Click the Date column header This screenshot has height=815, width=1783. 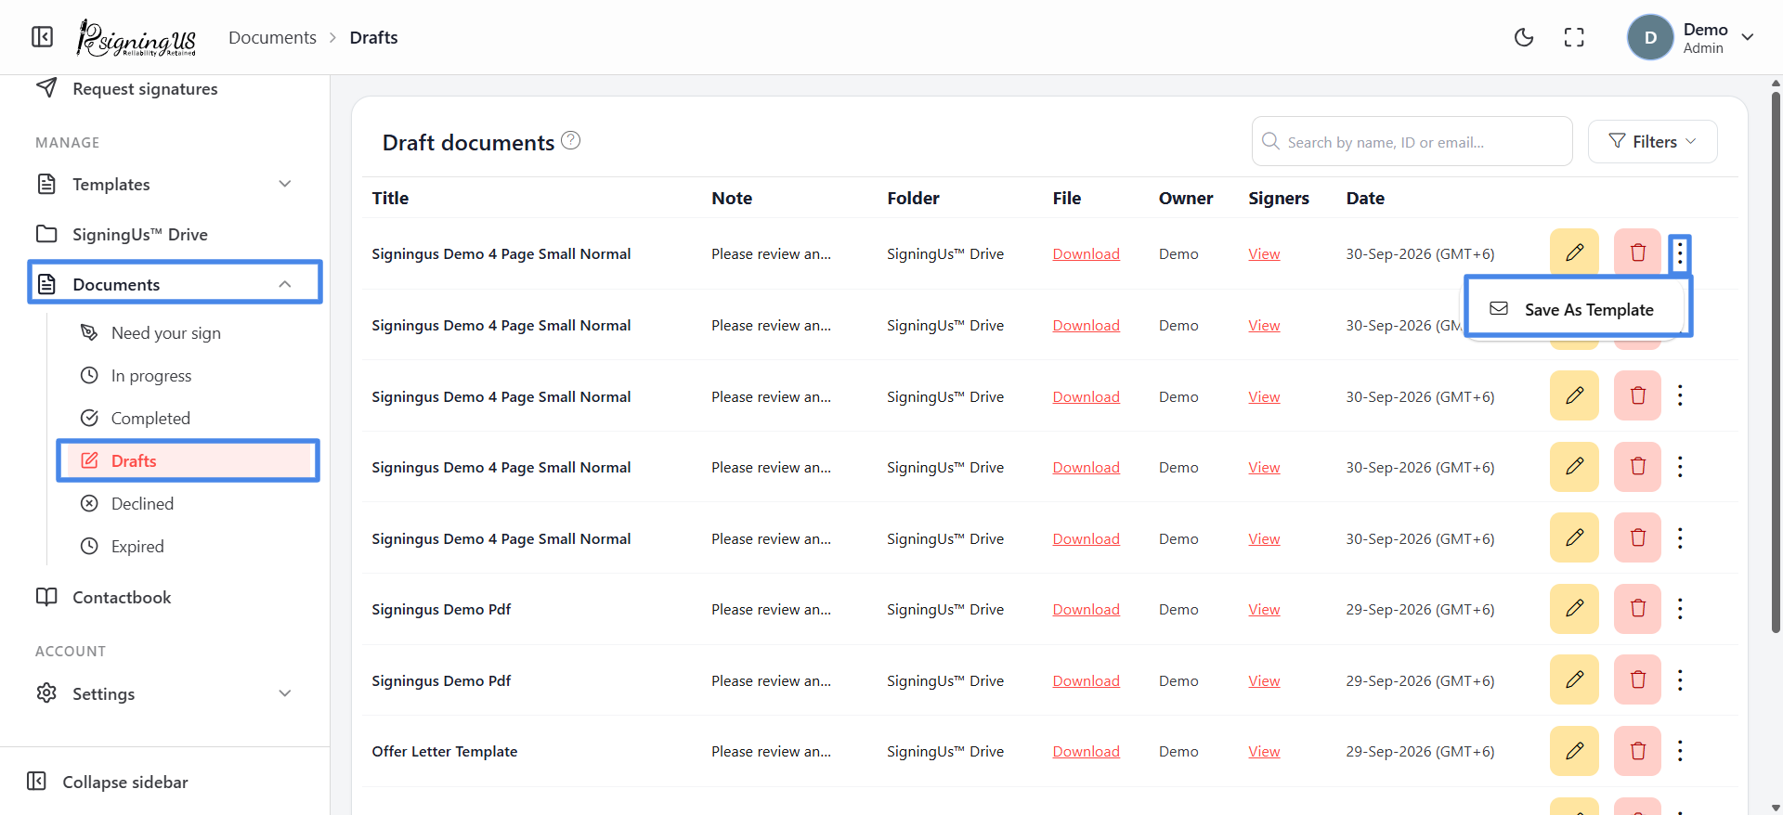pos(1365,198)
